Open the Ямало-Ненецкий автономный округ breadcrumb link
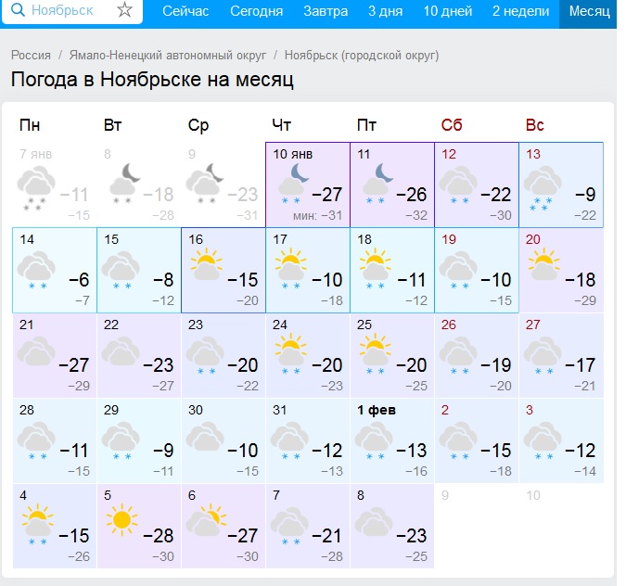 coord(168,55)
